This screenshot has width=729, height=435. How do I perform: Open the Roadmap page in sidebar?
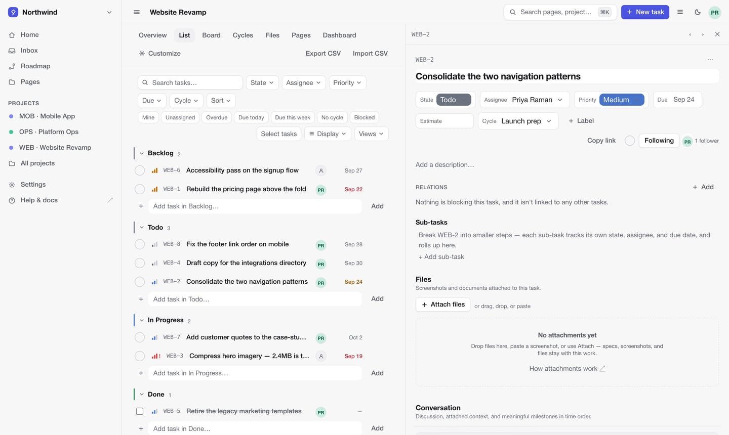pos(35,66)
